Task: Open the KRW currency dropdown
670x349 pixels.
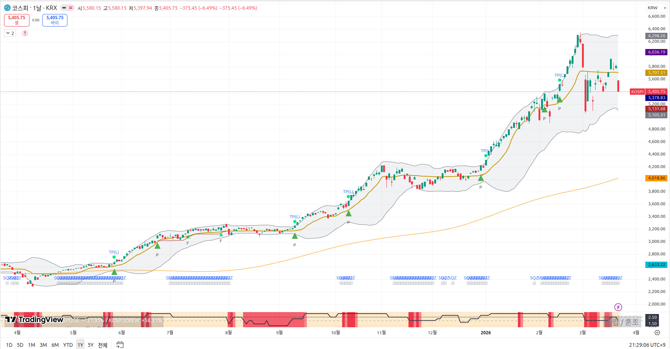Action: pos(657,8)
